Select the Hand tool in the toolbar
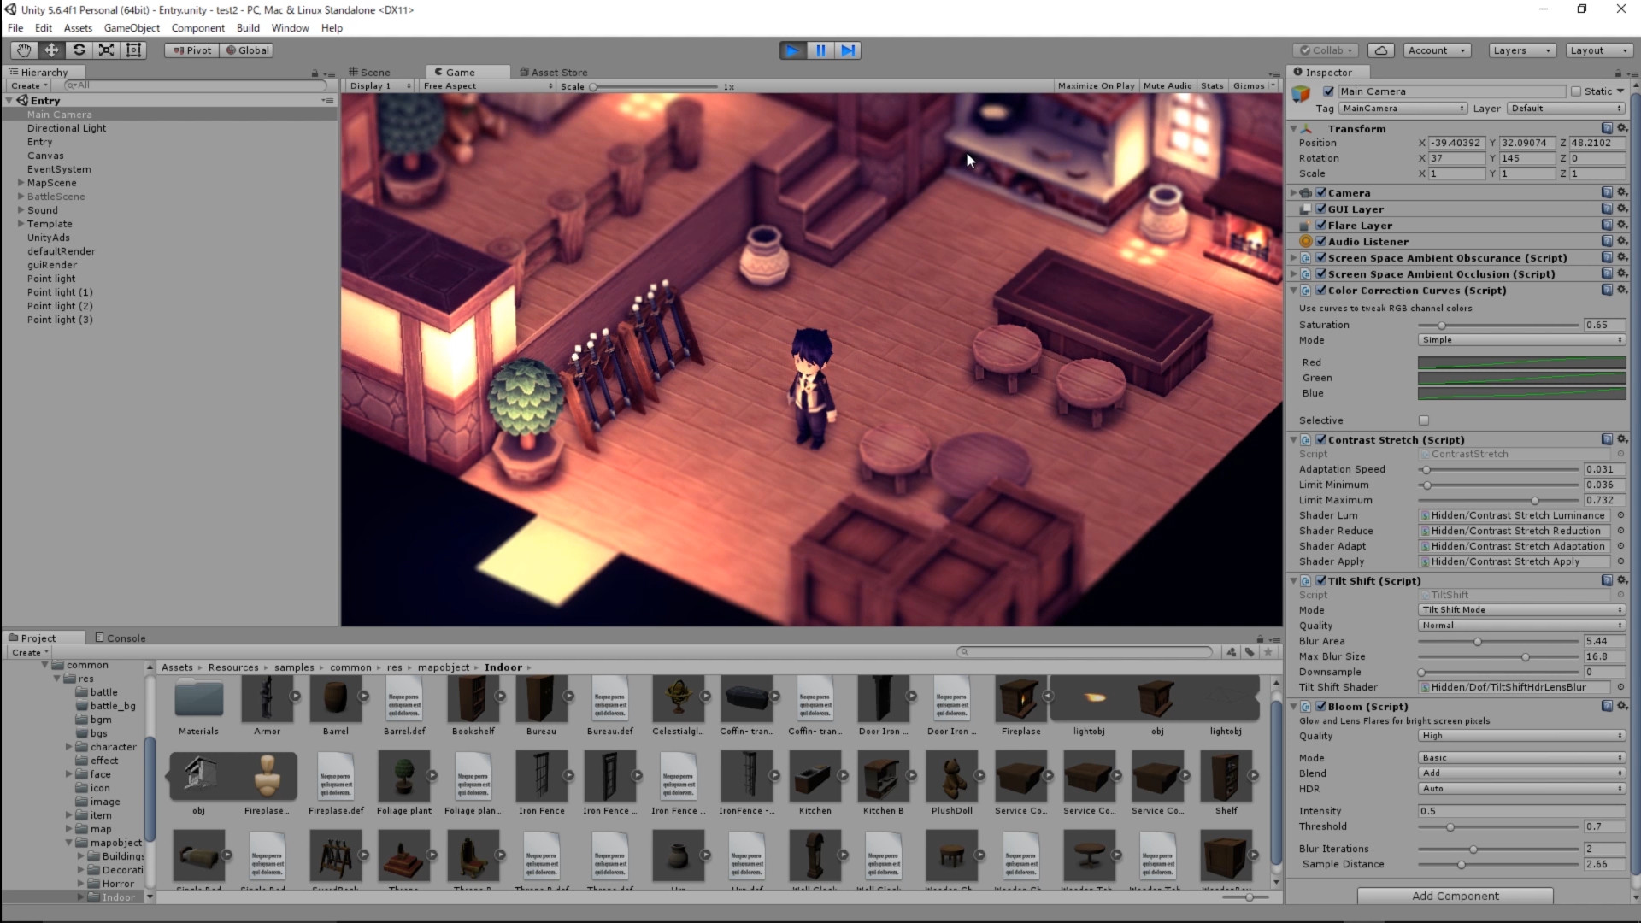Viewport: 1641px width, 923px height. coord(22,50)
